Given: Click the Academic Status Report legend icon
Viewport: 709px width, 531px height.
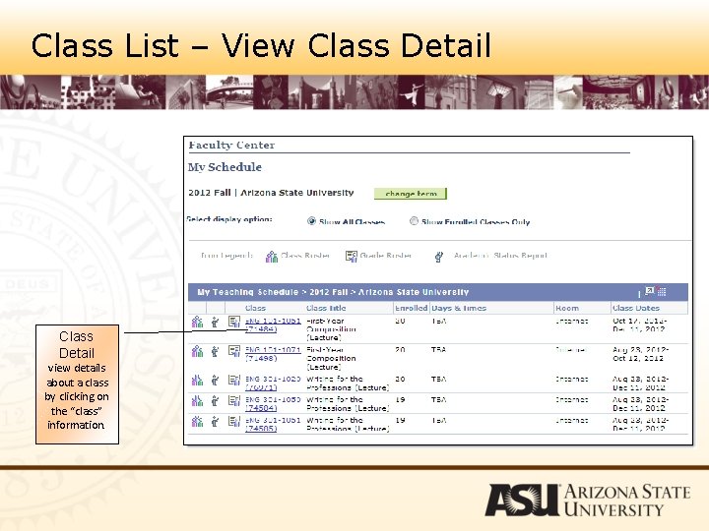Looking at the screenshot, I should pyautogui.click(x=438, y=257).
